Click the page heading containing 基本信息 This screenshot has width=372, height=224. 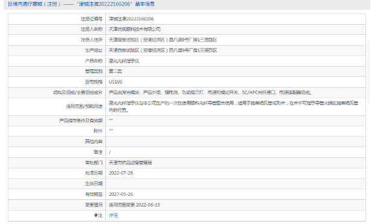pyautogui.click(x=81, y=4)
